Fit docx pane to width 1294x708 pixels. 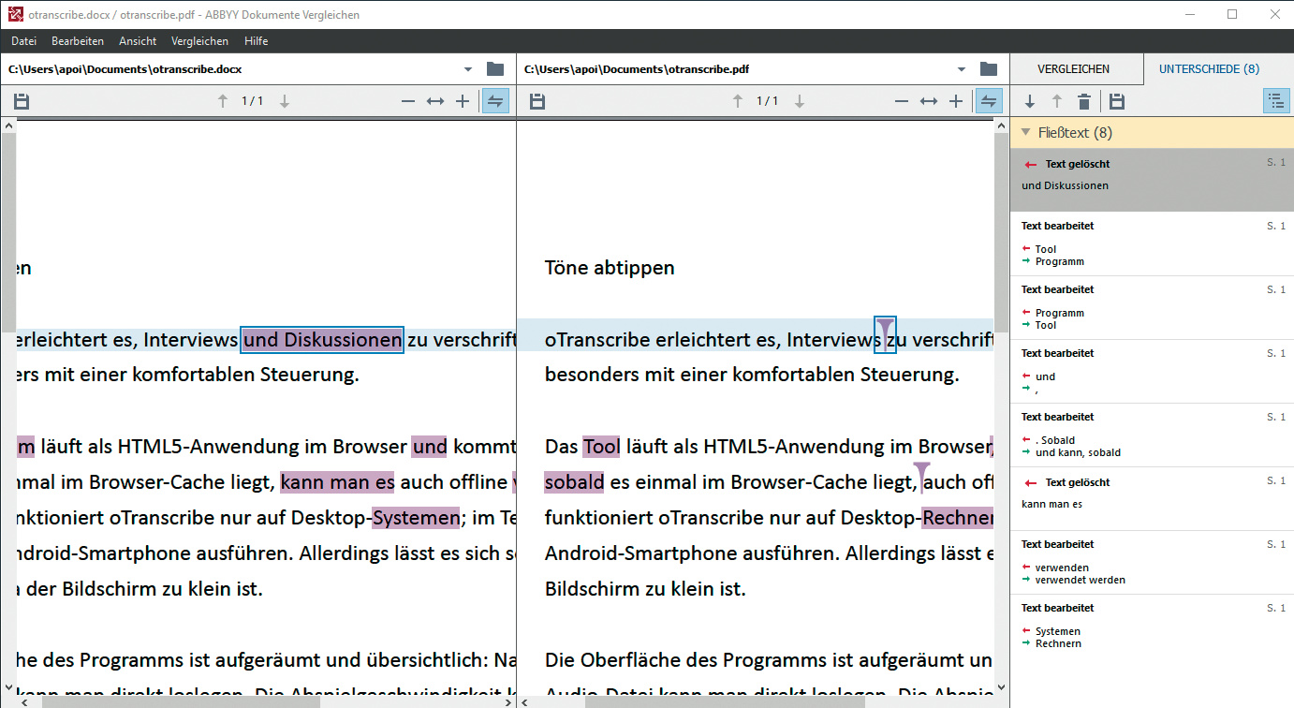[x=435, y=101]
